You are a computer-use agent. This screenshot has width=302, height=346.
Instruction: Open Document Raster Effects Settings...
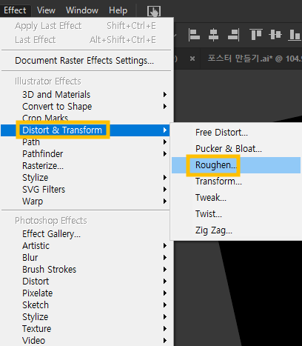tap(84, 61)
